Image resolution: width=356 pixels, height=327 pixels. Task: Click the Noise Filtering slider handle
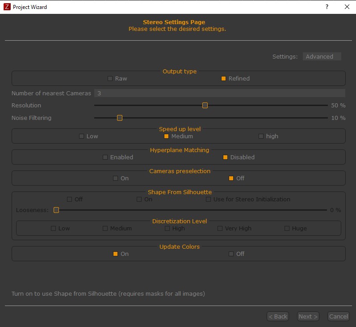pos(119,118)
